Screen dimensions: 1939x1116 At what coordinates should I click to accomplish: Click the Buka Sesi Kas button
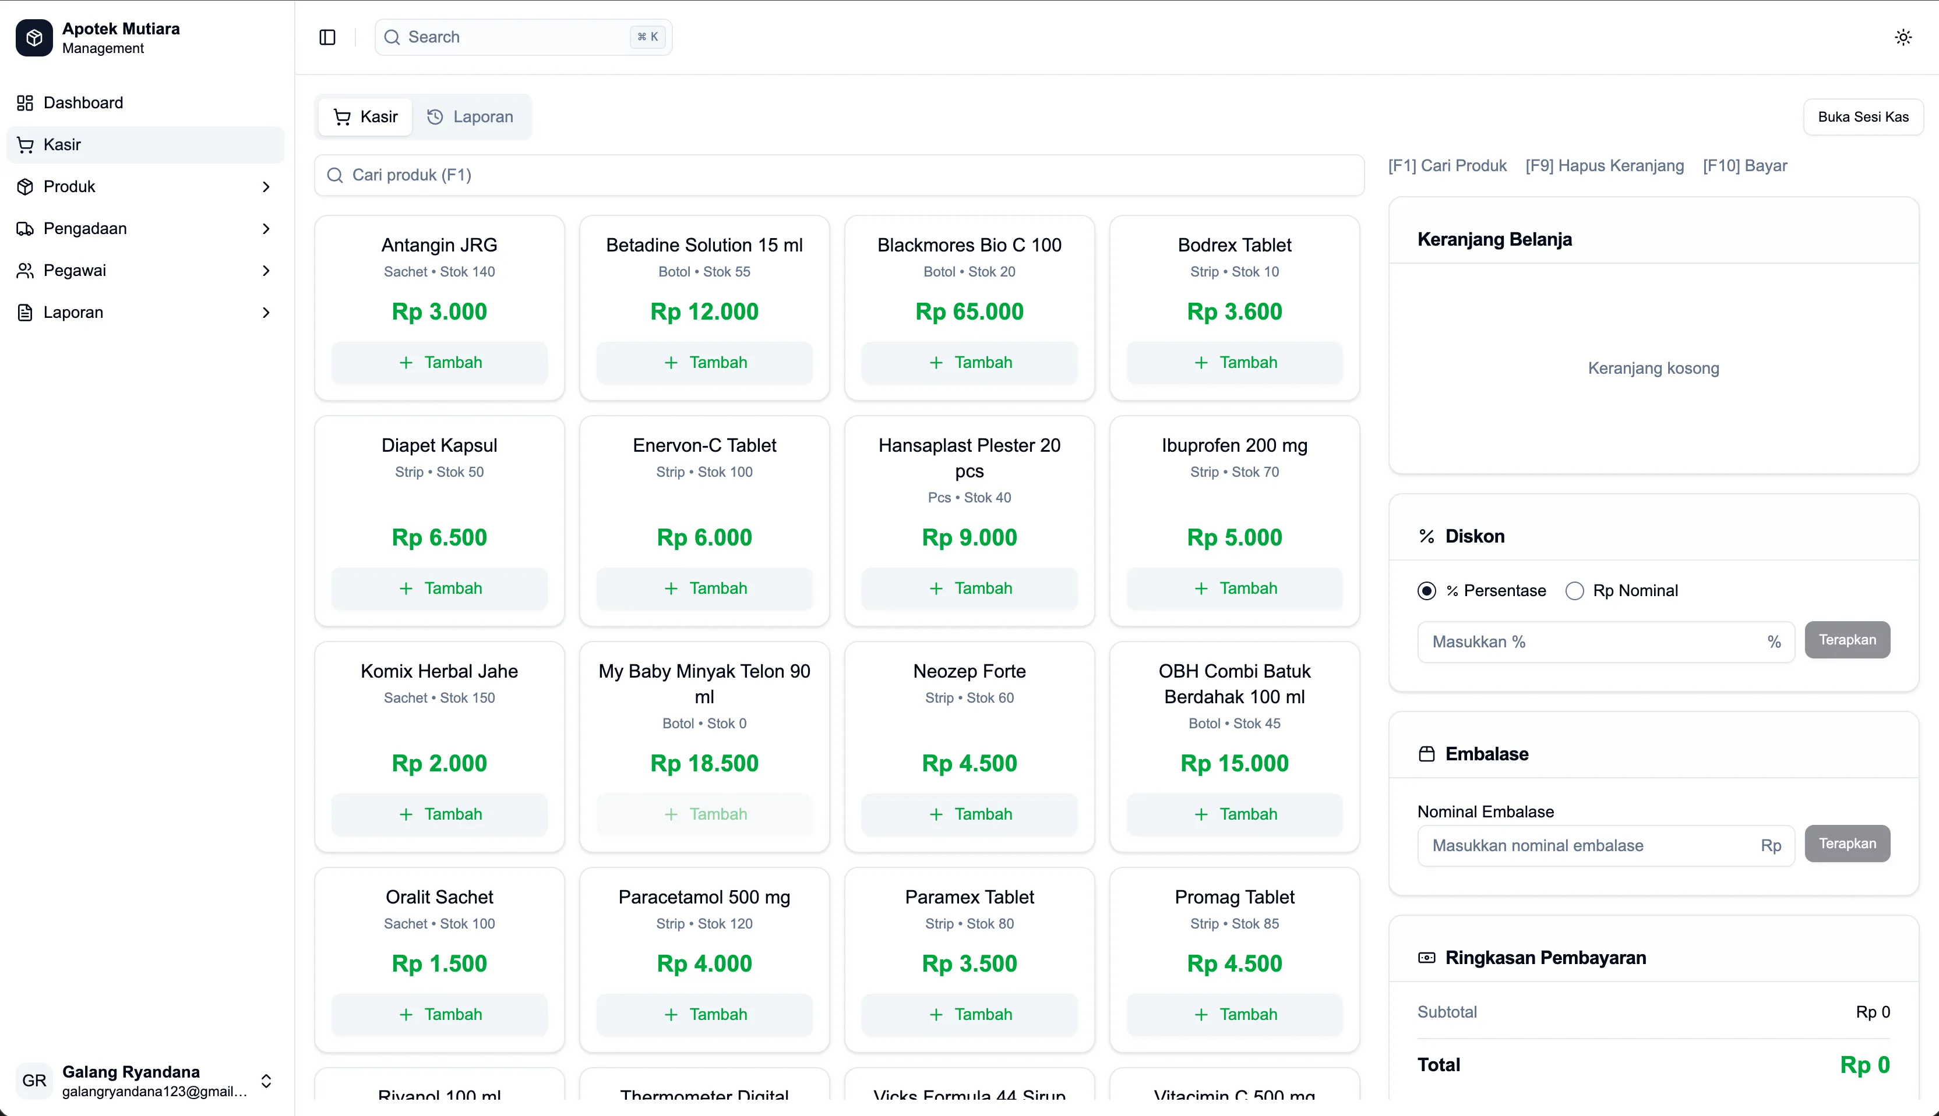click(1863, 117)
